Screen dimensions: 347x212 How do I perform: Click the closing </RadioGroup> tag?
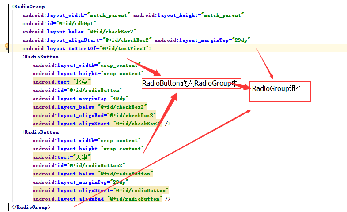(31, 207)
